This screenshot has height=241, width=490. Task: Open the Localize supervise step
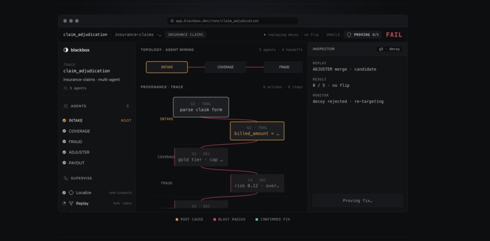97,192
